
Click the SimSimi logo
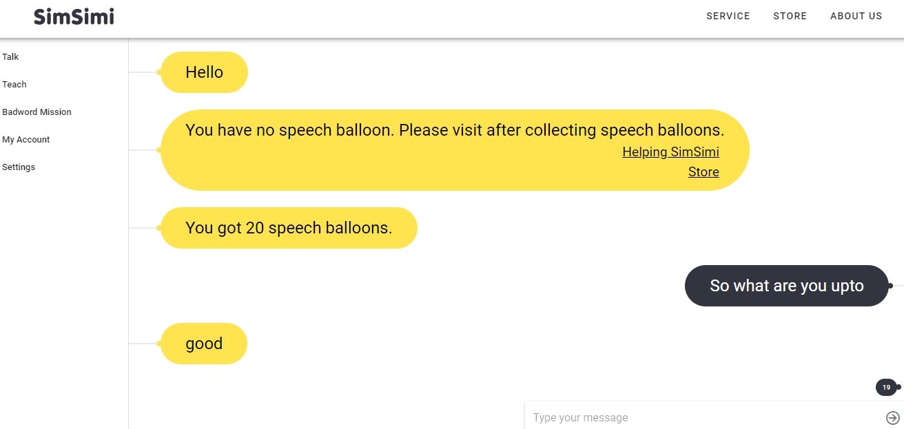click(74, 16)
